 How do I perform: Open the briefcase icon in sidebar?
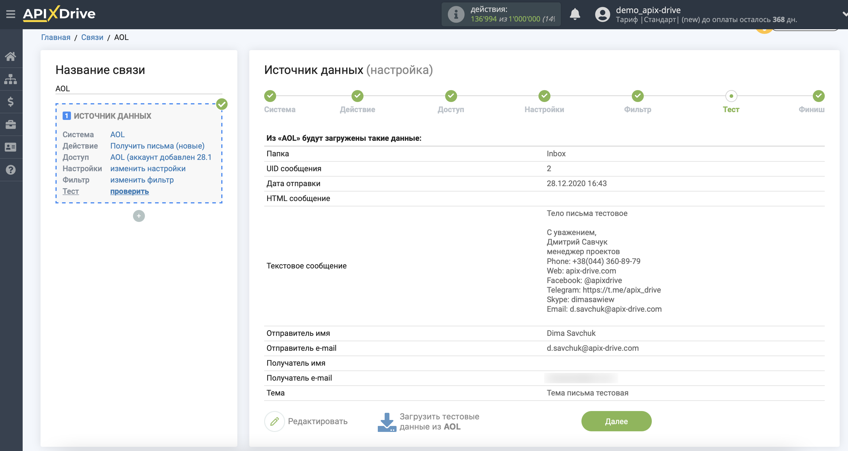coord(10,124)
